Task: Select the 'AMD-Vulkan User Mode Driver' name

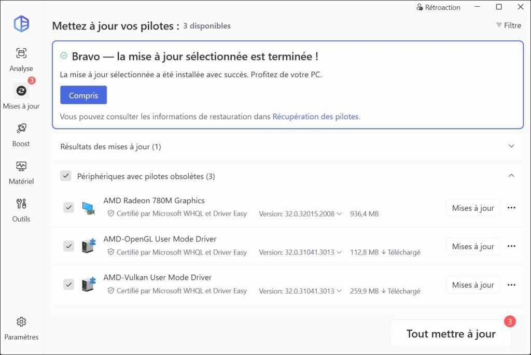Action: [x=158, y=277]
